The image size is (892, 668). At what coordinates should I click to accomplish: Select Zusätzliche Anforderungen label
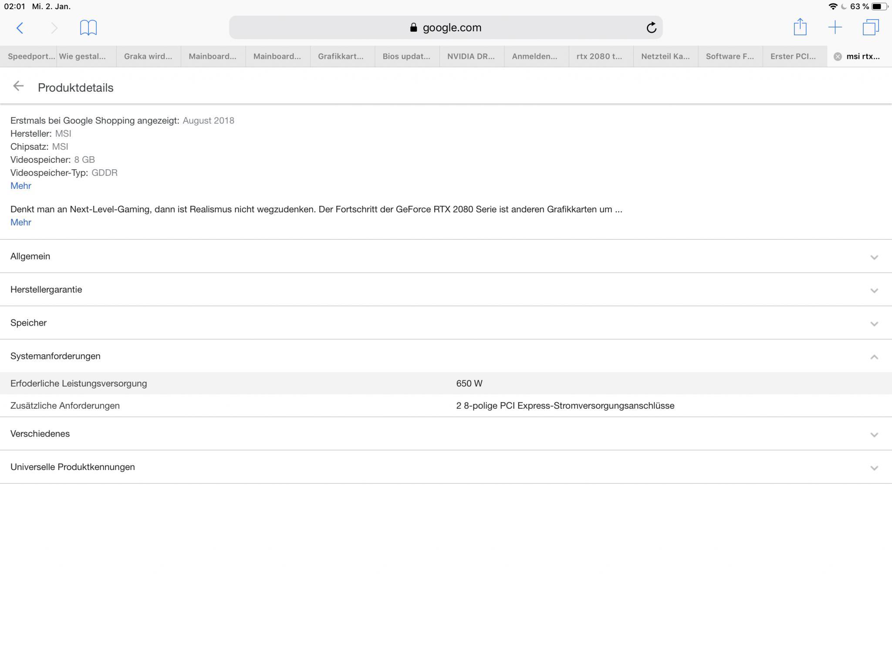click(x=65, y=406)
